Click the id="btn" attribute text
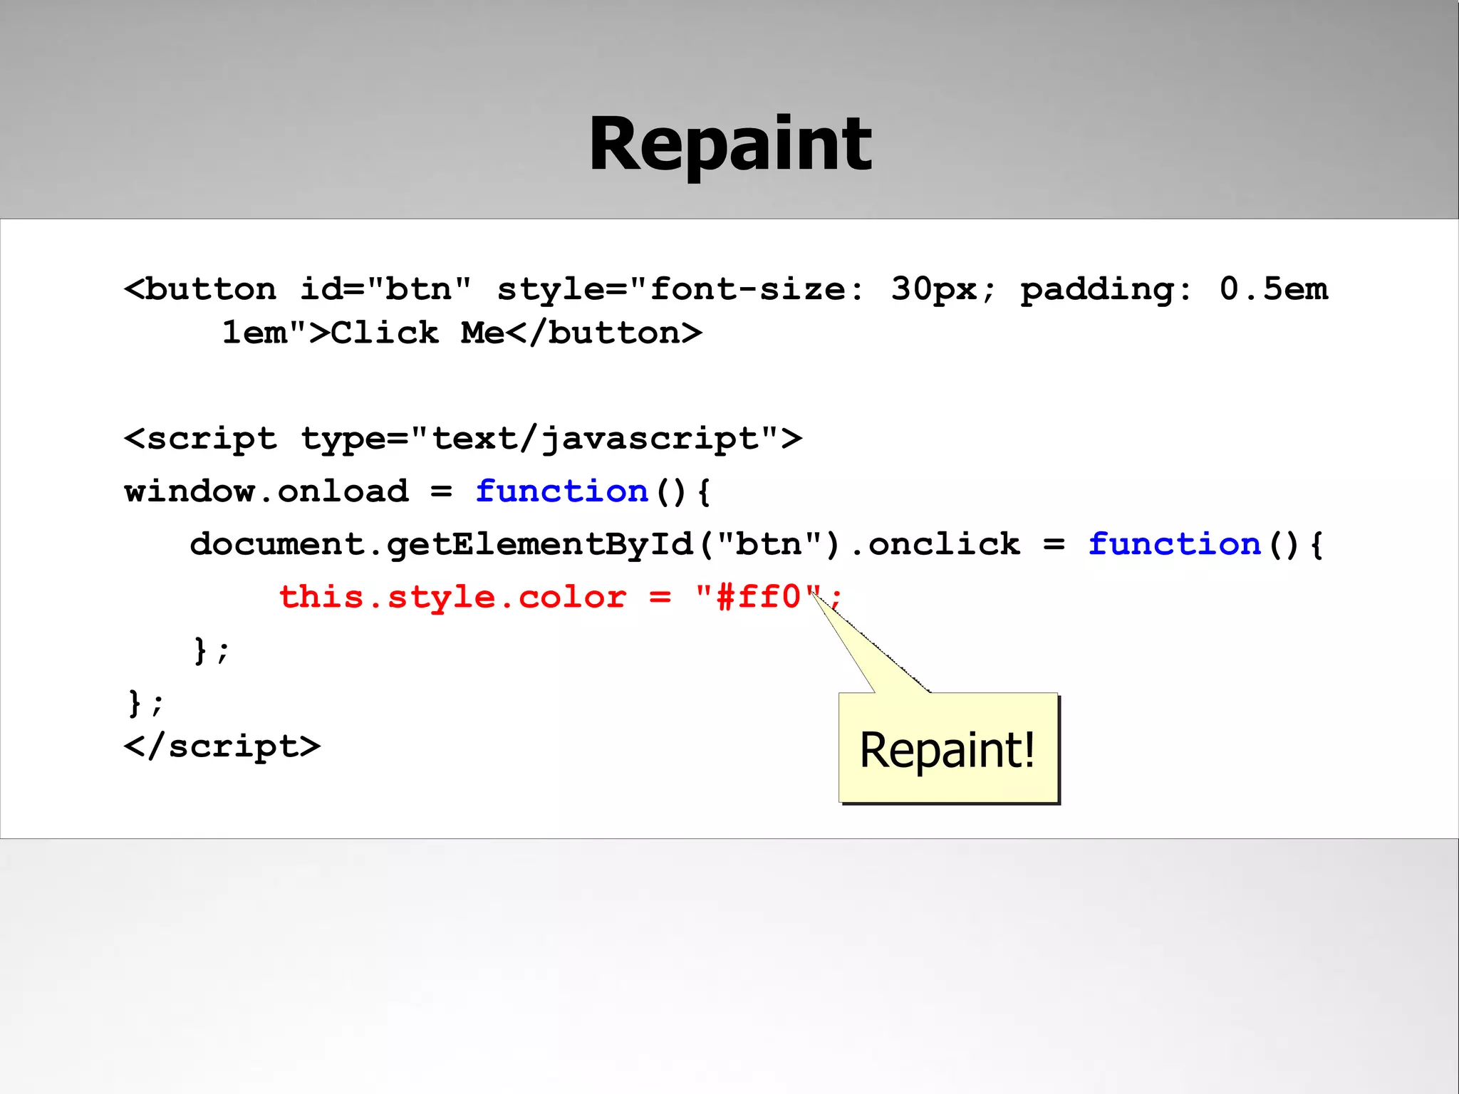This screenshot has width=1459, height=1094. [385, 289]
